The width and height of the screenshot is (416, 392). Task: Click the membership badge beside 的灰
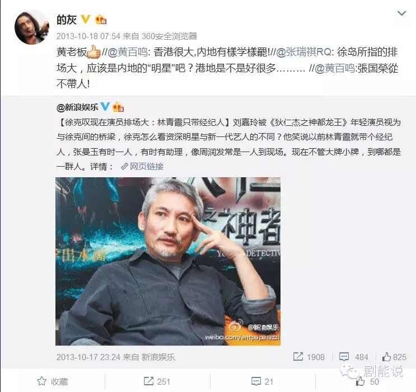click(x=101, y=20)
